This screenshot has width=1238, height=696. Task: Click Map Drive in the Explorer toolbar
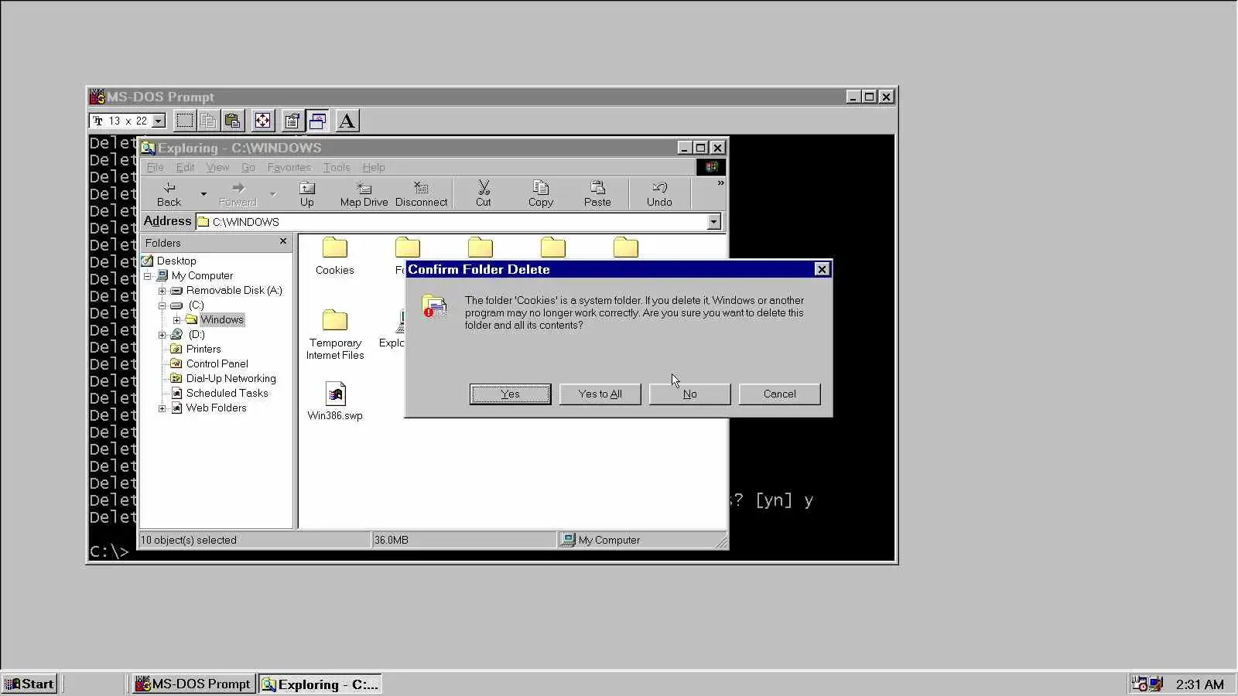point(364,194)
